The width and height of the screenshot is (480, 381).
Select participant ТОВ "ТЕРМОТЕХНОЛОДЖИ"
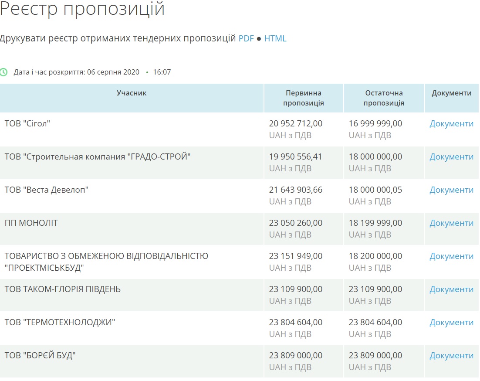coord(60,322)
